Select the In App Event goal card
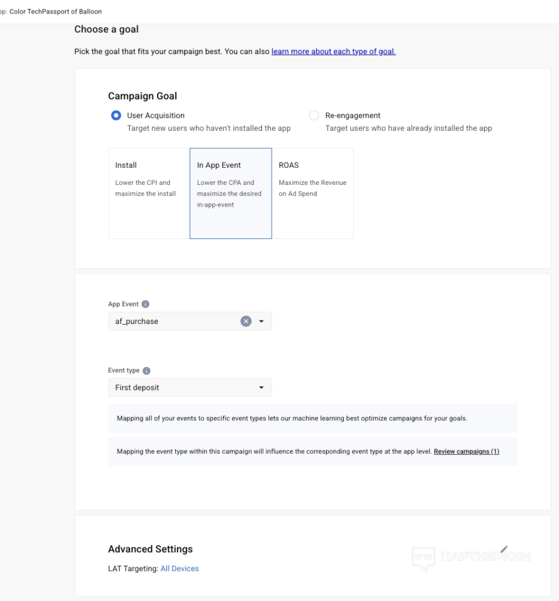Screen dimensions: 559x601 [230, 193]
